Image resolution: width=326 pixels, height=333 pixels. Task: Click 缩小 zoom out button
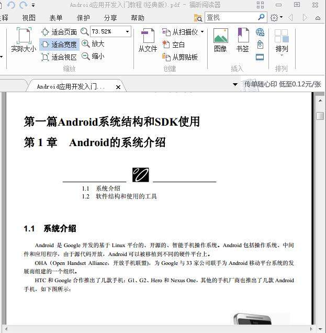coord(93,56)
